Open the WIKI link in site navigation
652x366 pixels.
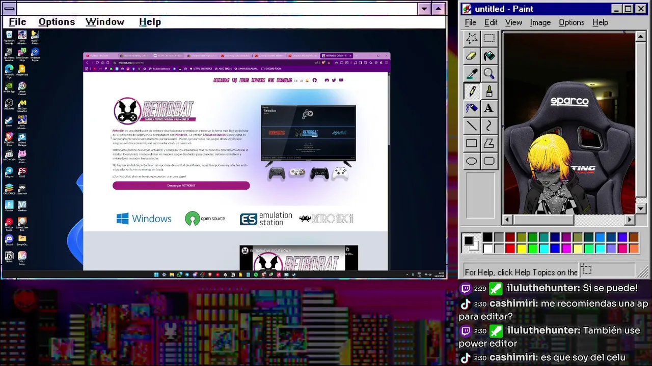click(x=271, y=80)
